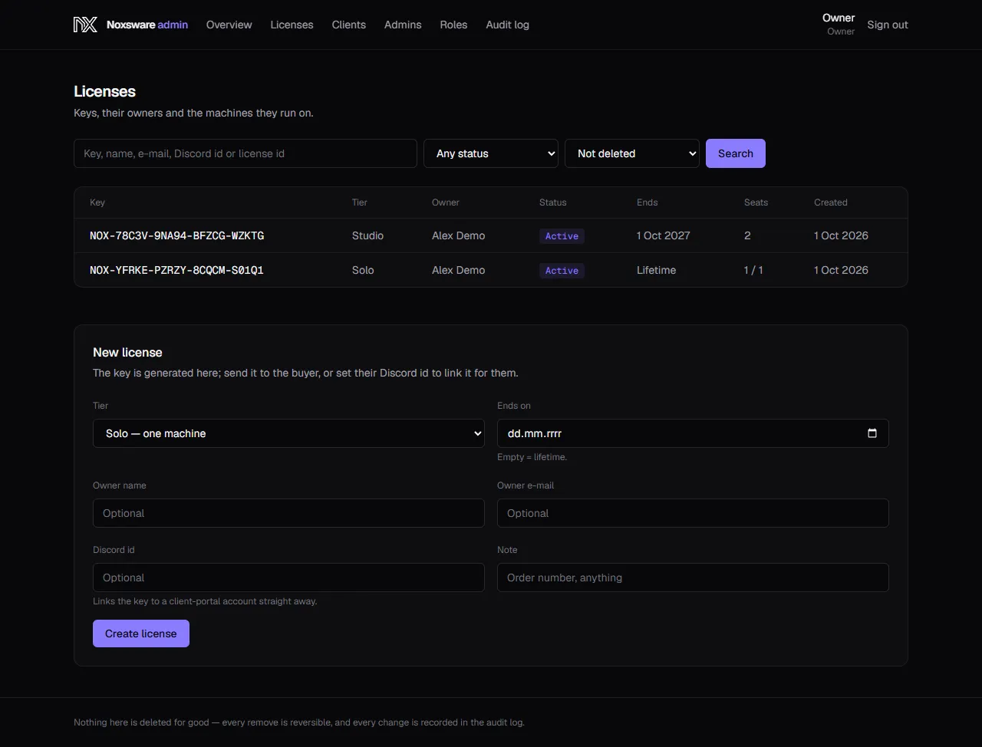Screen dimensions: 982x747
Task: Focus the Note input field
Action: point(693,578)
